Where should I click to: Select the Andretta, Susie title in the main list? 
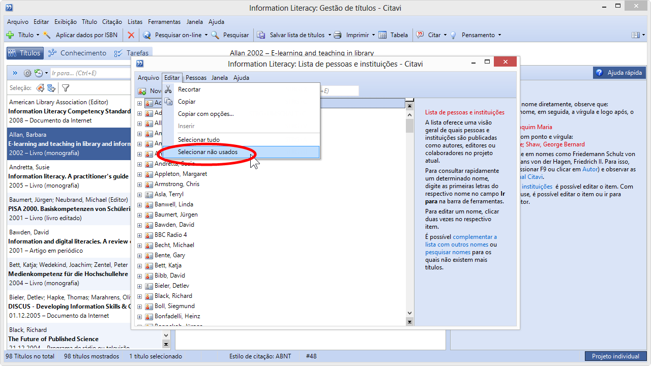(x=70, y=176)
